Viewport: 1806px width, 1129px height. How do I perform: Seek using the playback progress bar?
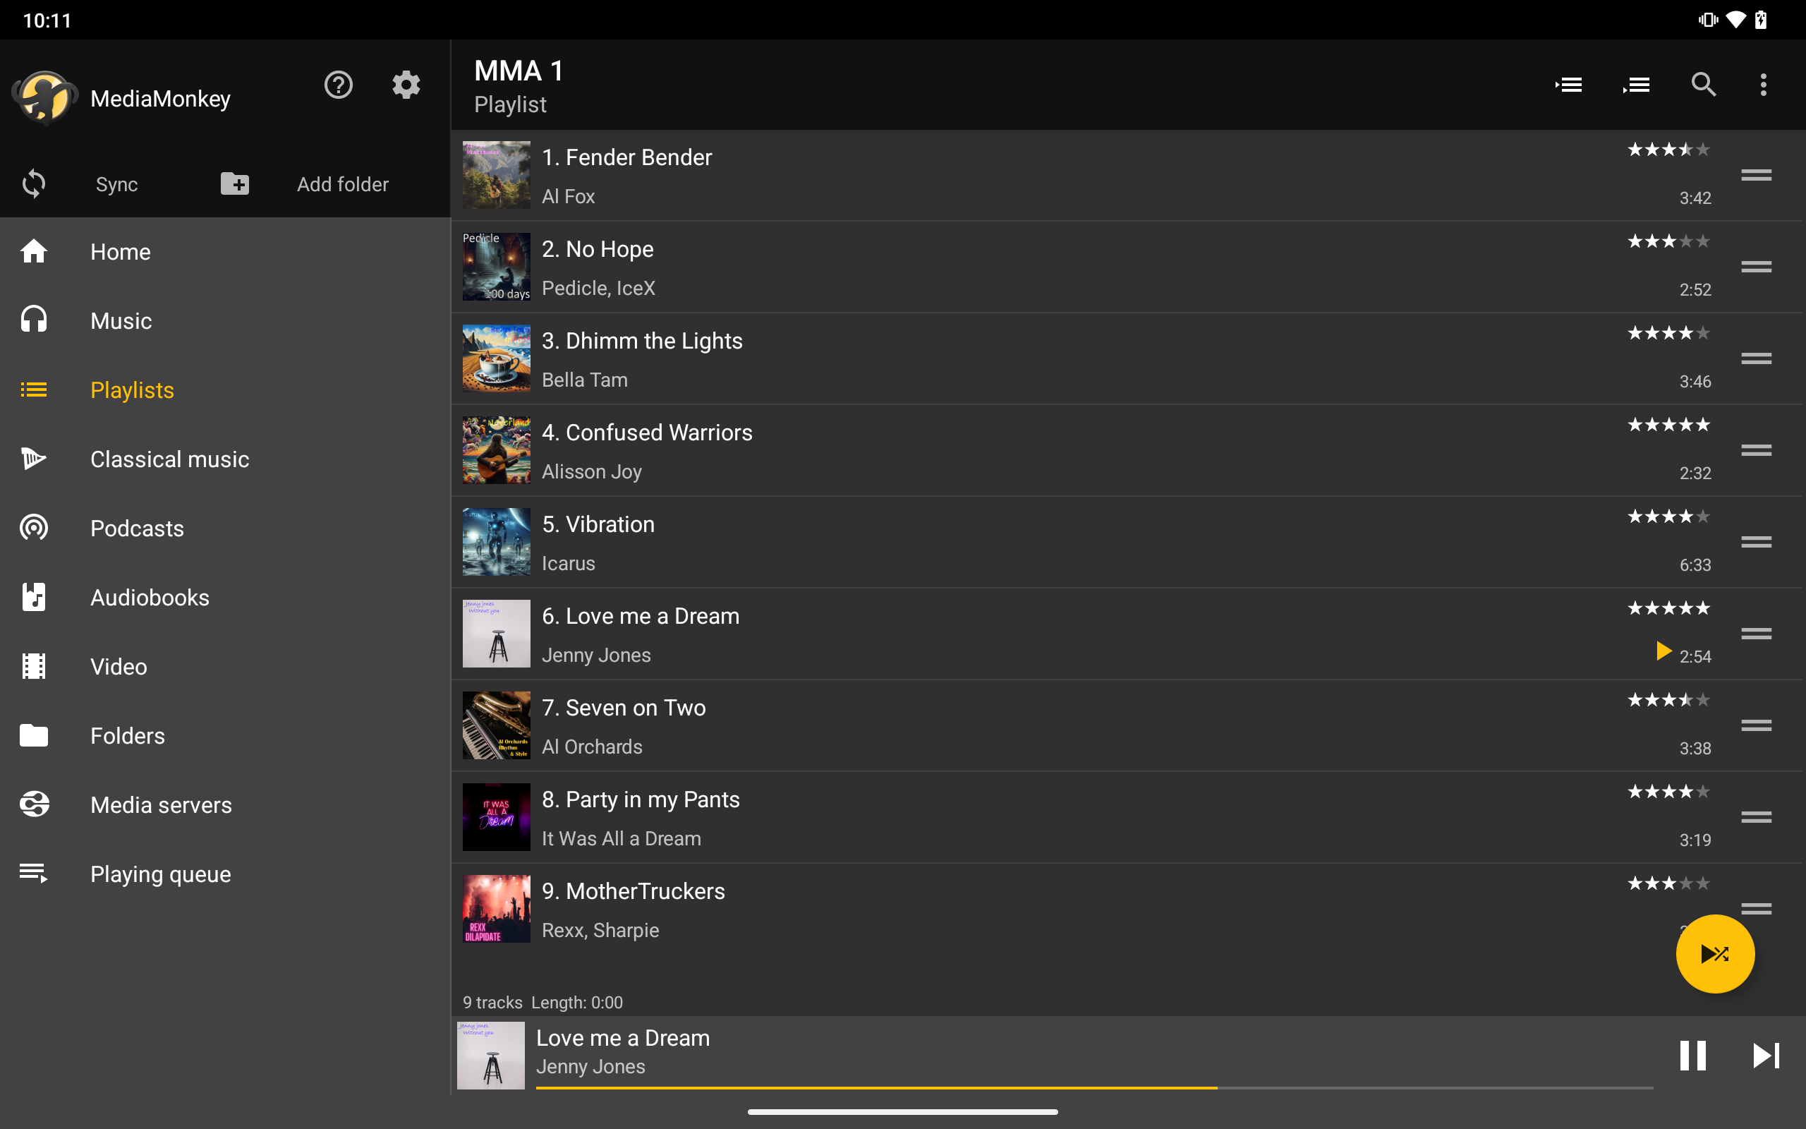[1094, 1088]
